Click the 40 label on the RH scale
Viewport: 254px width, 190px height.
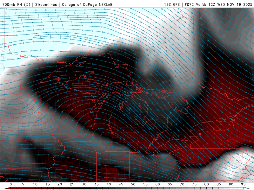coord(109,184)
